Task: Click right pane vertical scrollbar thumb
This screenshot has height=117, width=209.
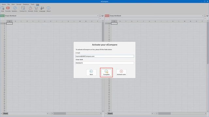Action: (x=208, y=43)
